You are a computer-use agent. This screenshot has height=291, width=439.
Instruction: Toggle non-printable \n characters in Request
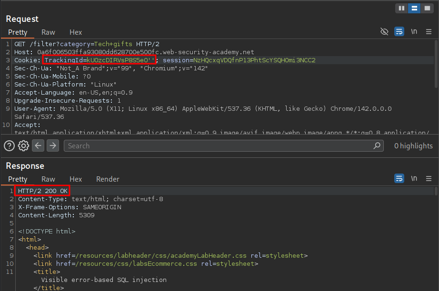[x=414, y=32]
